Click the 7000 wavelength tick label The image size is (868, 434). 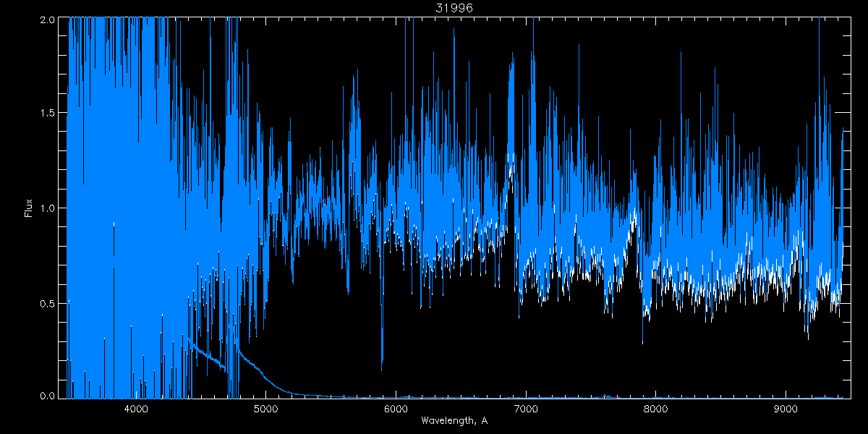[x=526, y=409]
